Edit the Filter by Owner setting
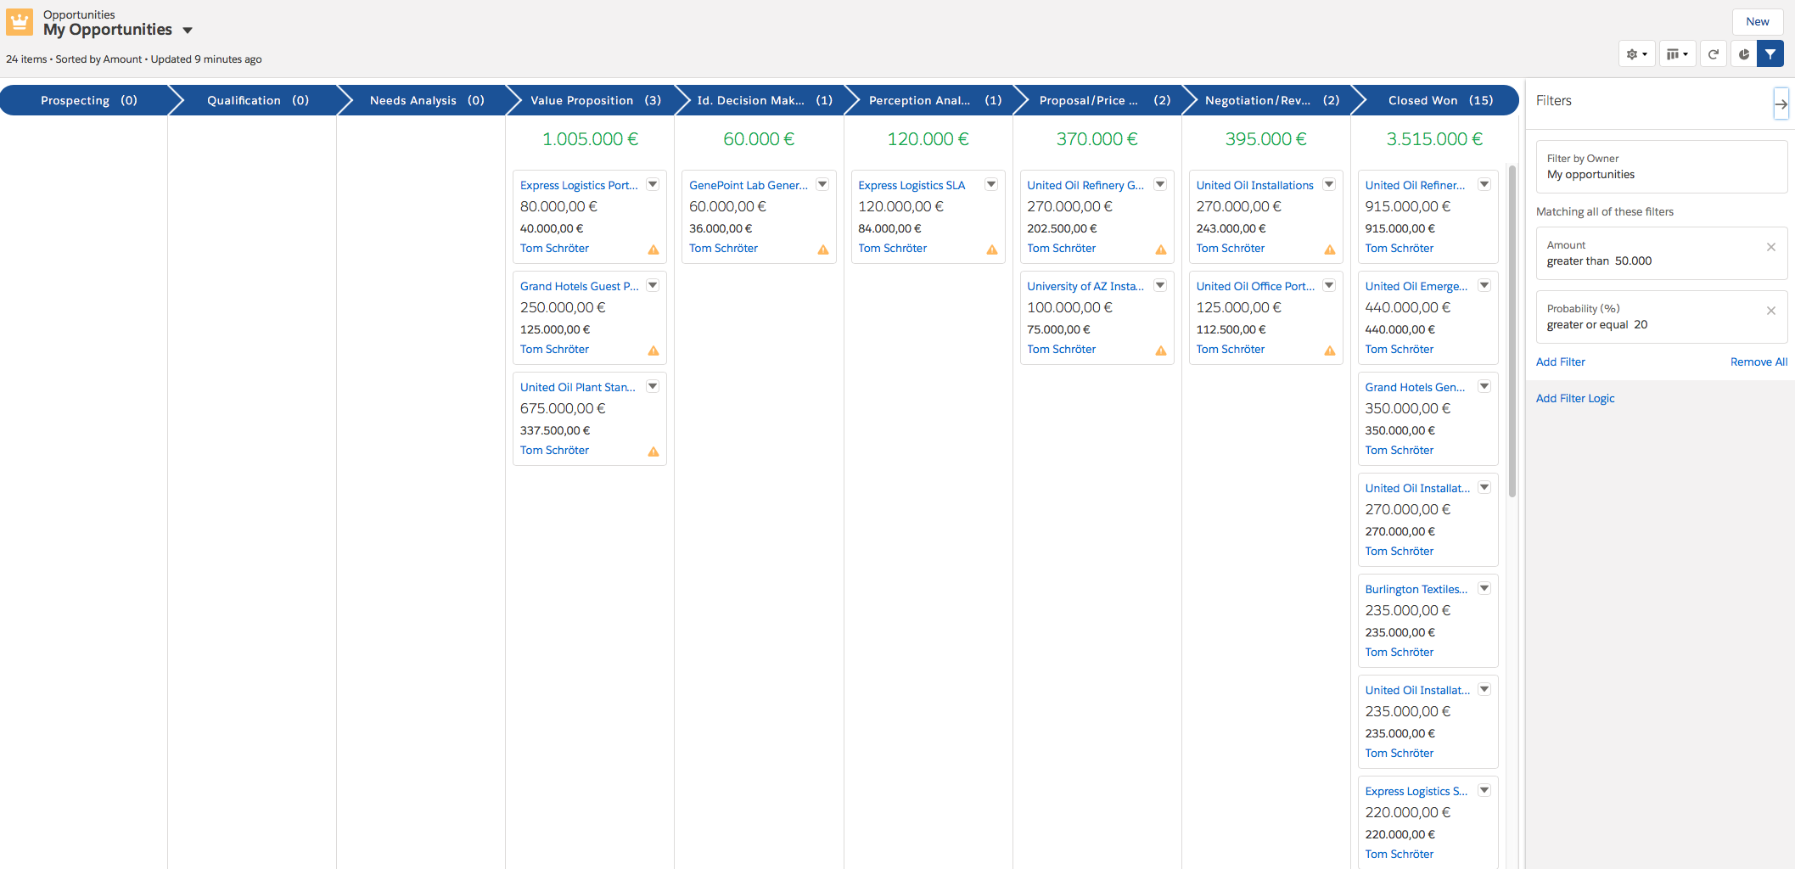The width and height of the screenshot is (1795, 869). pos(1662,167)
